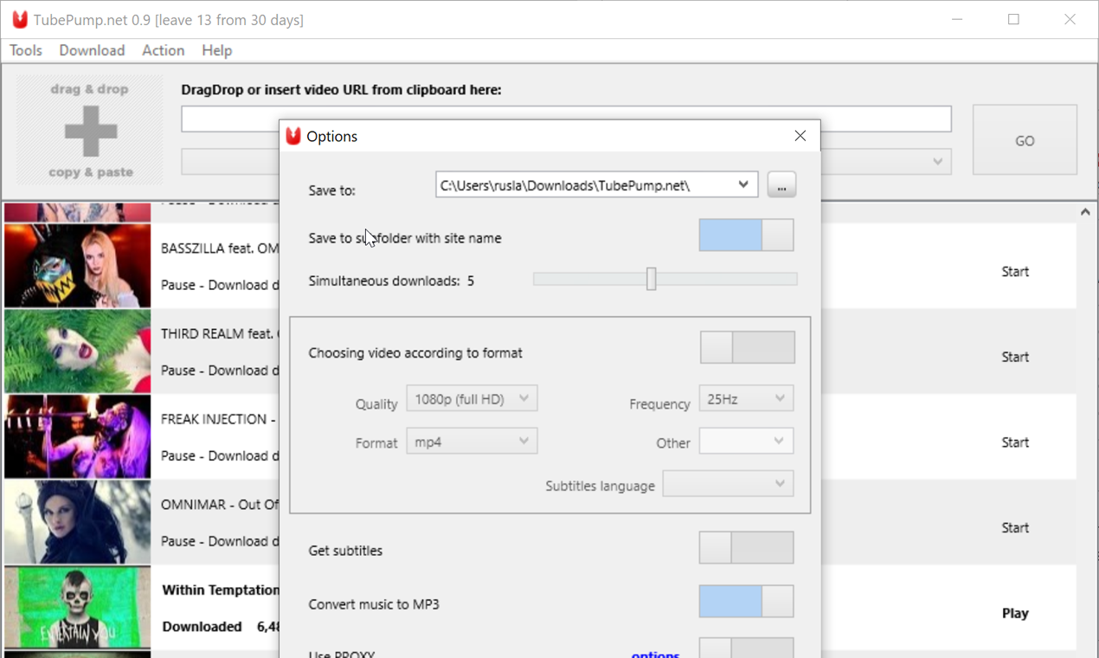Click the 'Downloaded' status text
The image size is (1099, 658).
[202, 627]
